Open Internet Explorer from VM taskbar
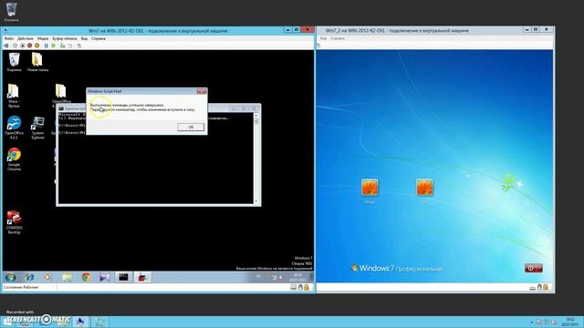 coord(29,277)
